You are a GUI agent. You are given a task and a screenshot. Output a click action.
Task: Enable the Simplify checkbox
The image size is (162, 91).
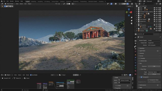point(140,58)
